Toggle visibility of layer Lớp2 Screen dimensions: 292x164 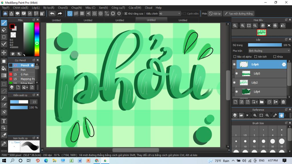[x=234, y=83]
